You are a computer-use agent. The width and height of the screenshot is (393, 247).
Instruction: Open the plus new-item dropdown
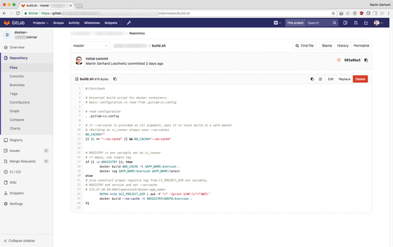(x=277, y=23)
